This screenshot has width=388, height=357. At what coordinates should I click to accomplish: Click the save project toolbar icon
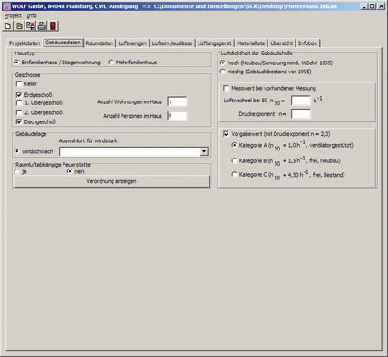31,26
